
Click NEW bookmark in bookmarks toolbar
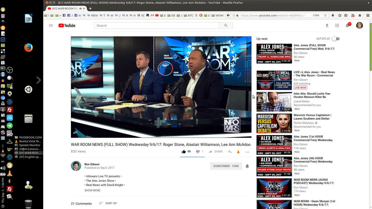click(93, 15)
